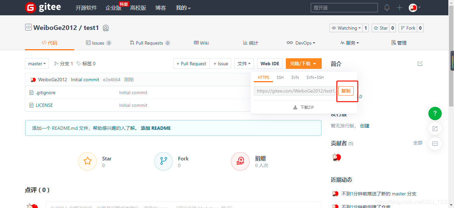Image resolution: width=454 pixels, height=208 pixels.
Task: Open the Wiki tab
Action: [x=201, y=43]
